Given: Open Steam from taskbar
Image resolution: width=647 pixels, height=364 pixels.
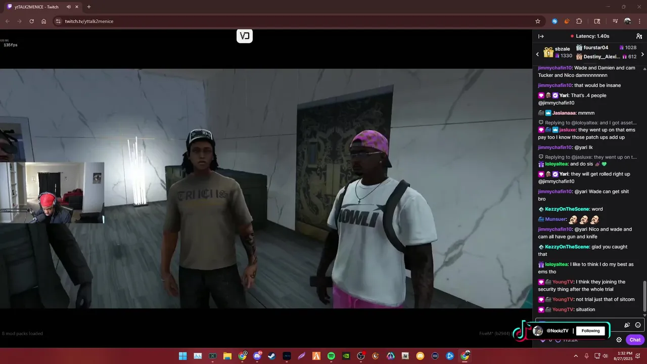Looking at the screenshot, I should tap(272, 356).
